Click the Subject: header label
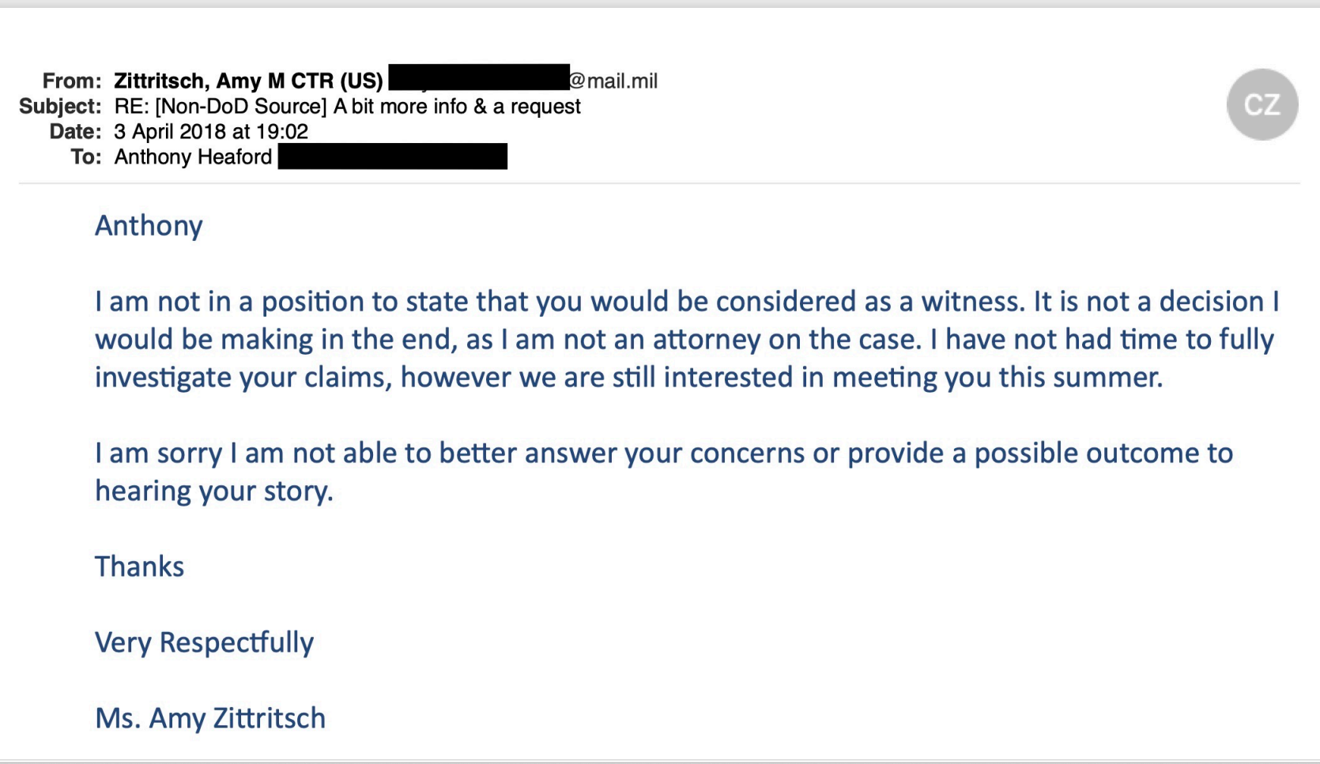This screenshot has width=1320, height=764. [60, 106]
